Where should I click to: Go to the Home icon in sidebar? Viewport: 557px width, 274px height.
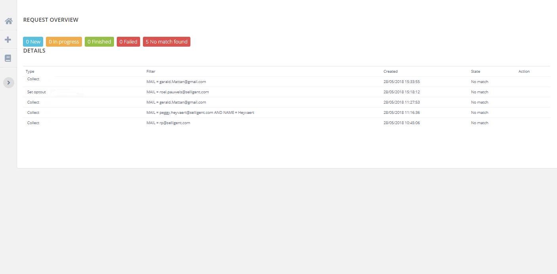click(8, 21)
